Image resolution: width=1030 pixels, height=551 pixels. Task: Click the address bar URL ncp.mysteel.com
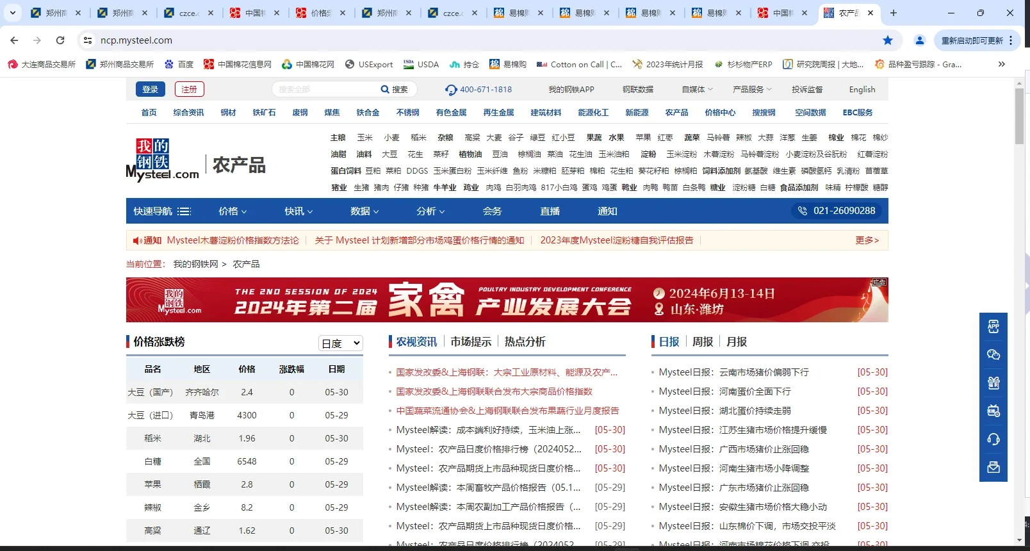point(136,40)
